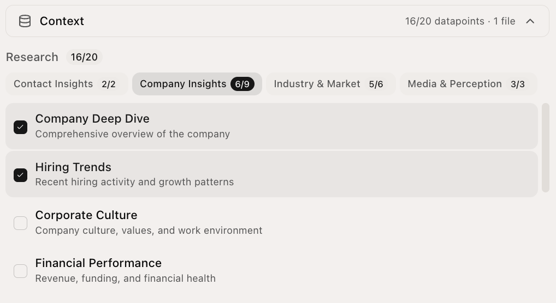The height and width of the screenshot is (303, 556).
Task: Click the vertical scrollbar thumb in the list
Action: click(x=546, y=148)
